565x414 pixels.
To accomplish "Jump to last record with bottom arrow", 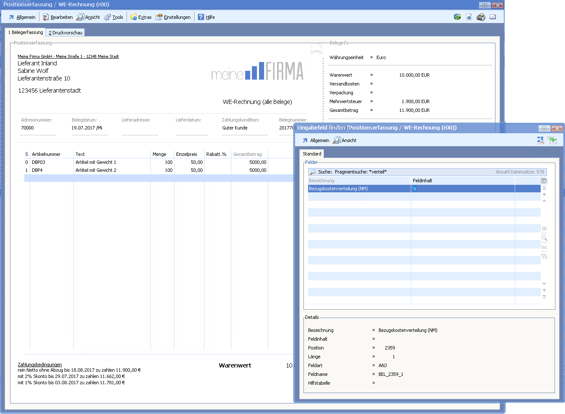I will coord(544,297).
